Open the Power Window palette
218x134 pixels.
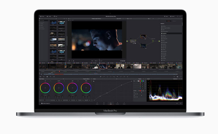107,77
